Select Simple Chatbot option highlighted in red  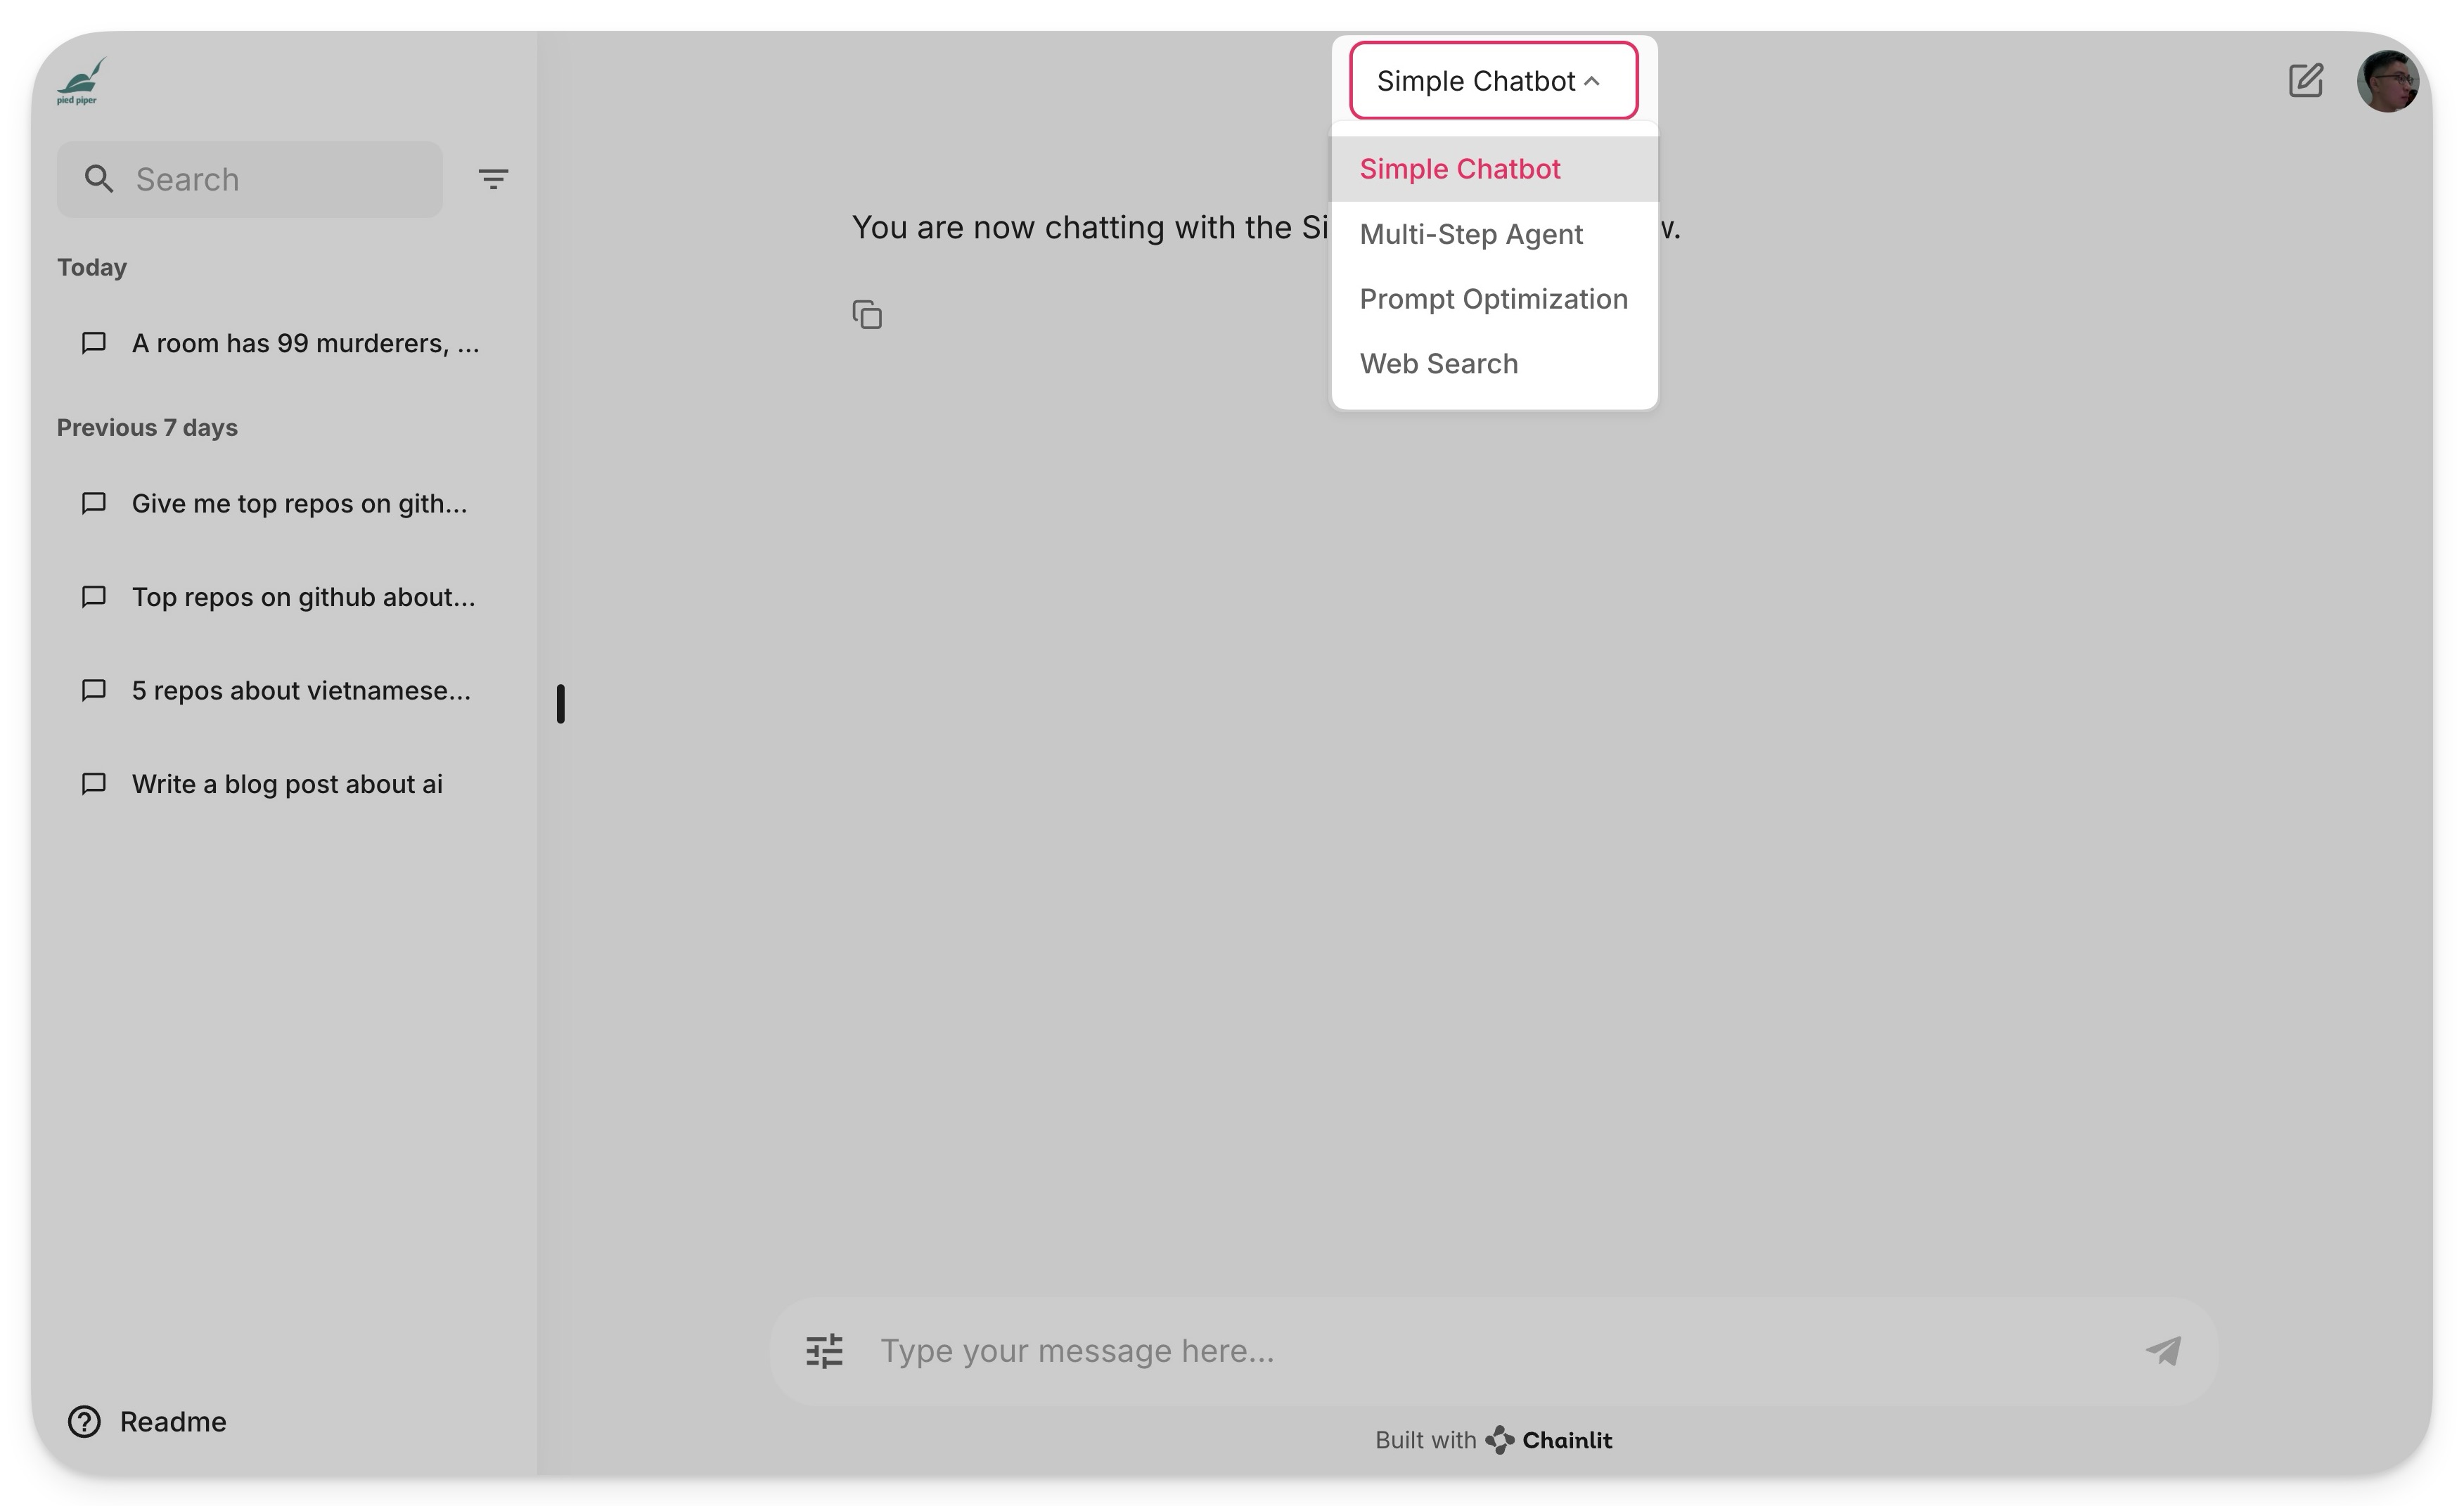(x=1461, y=167)
